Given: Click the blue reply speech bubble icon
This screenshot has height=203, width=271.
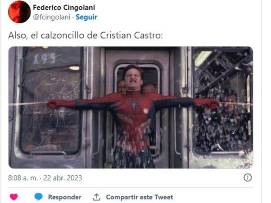Looking at the screenshot, I should pyautogui.click(x=38, y=197).
